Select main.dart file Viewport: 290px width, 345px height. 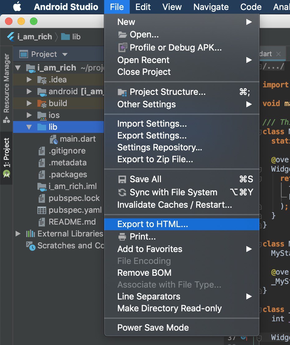pos(73,139)
